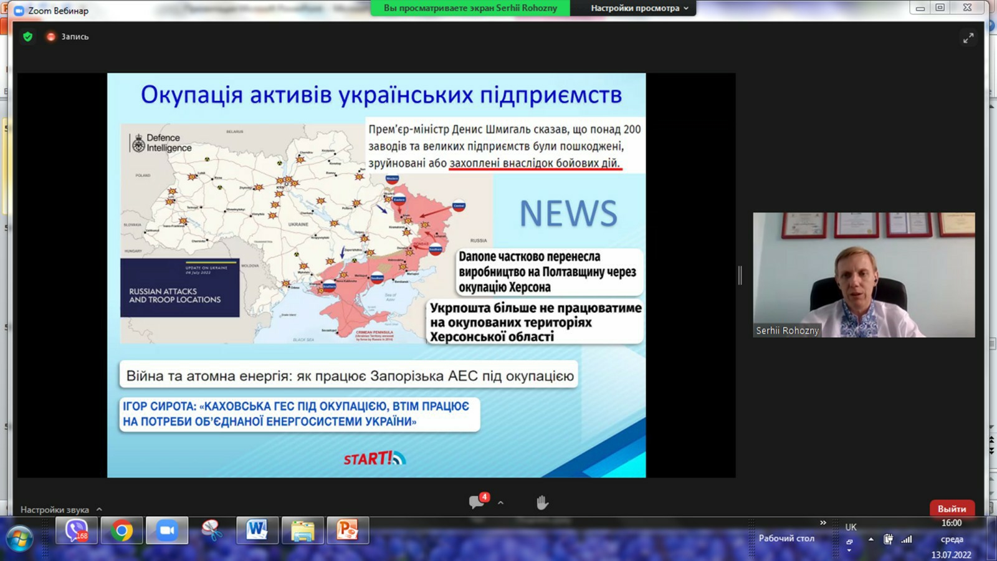Screen dimensions: 997x561
Task: Expand the 'Настройки просмотра' view options dropdown
Action: coord(639,8)
